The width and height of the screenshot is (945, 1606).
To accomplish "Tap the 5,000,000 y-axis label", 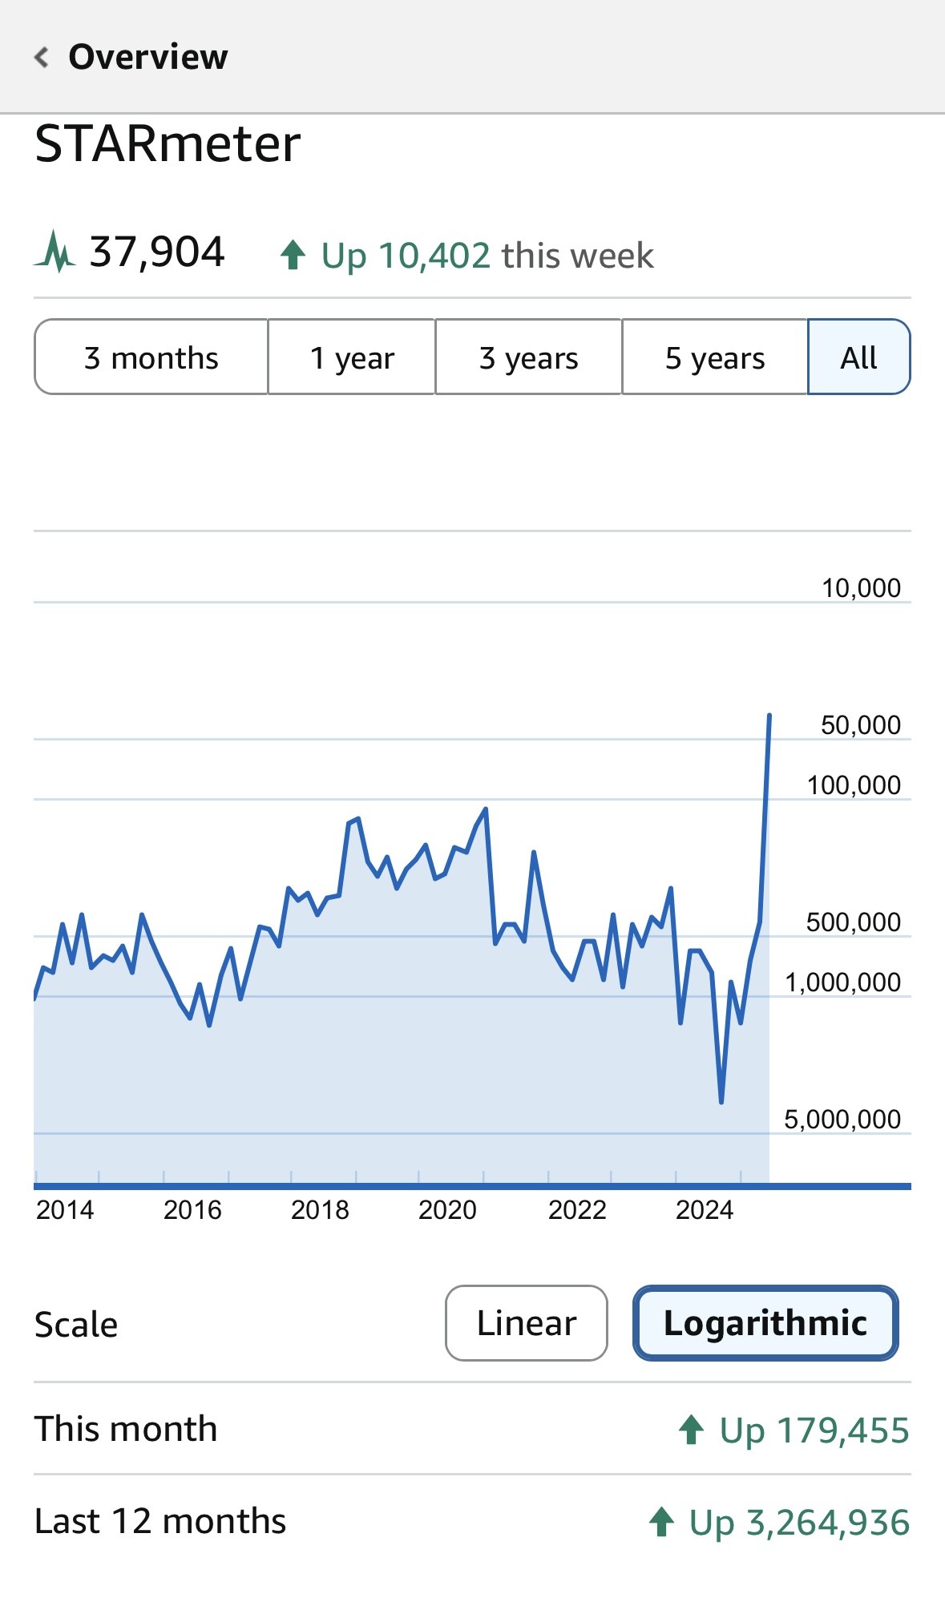I will click(842, 1120).
